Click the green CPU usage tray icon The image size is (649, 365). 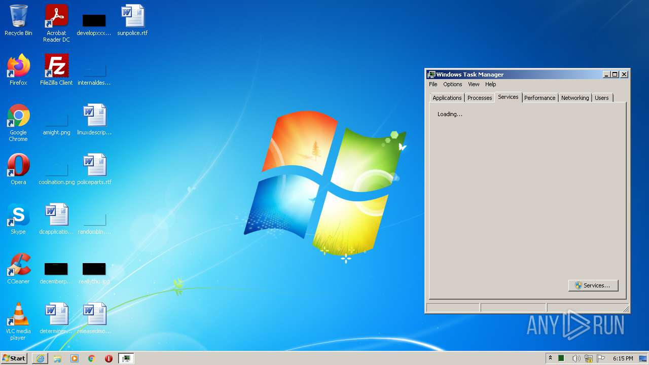pos(561,358)
